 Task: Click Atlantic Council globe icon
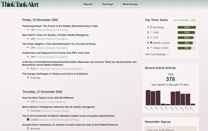(151, 43)
